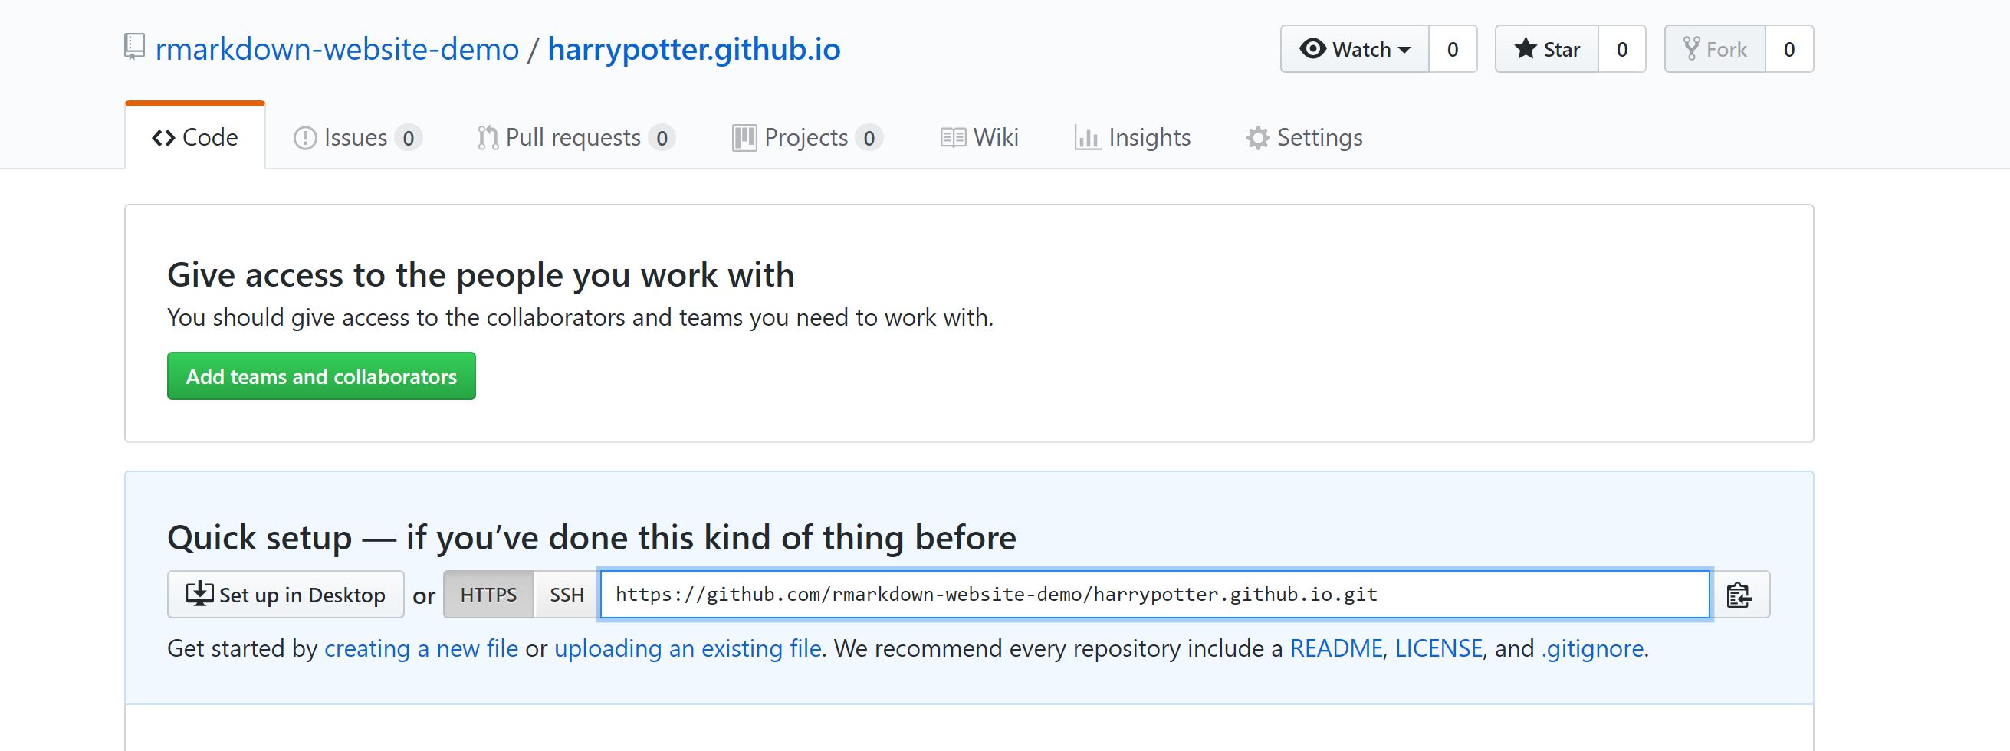Open the LICENSE recommendation link
2010x751 pixels.
[x=1438, y=648]
